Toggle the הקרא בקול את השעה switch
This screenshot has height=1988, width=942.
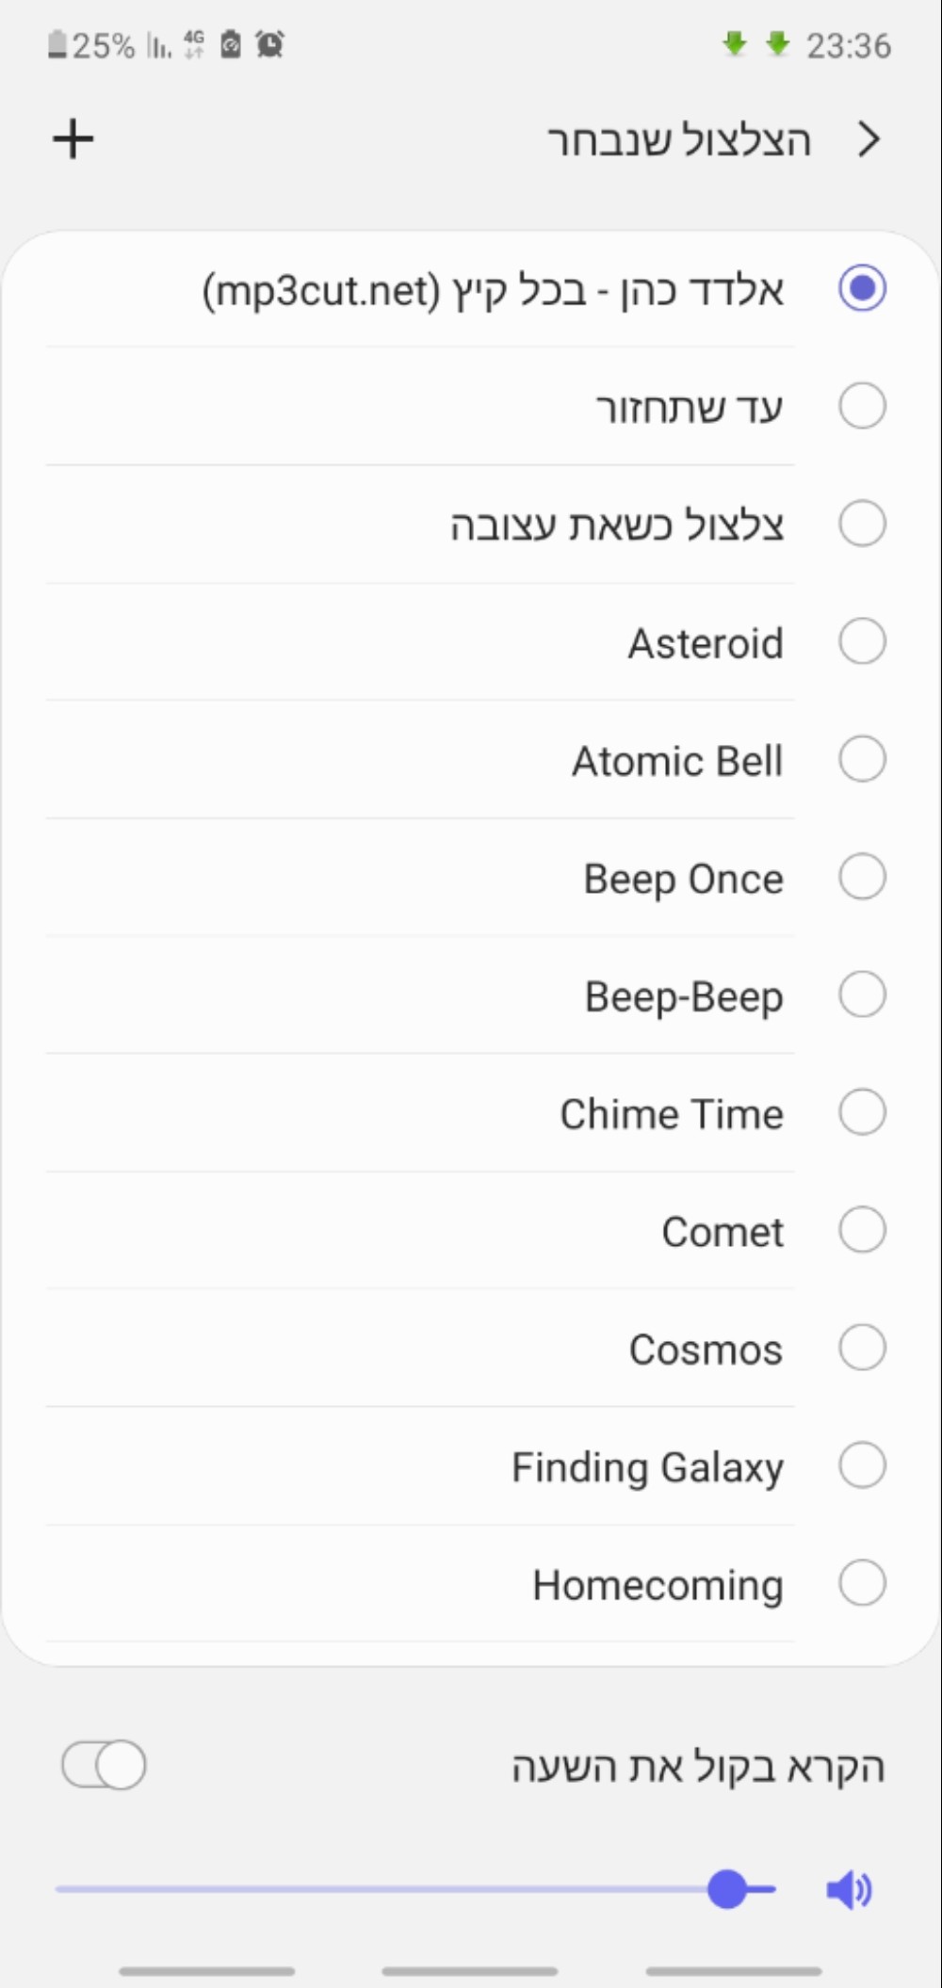coord(104,1765)
